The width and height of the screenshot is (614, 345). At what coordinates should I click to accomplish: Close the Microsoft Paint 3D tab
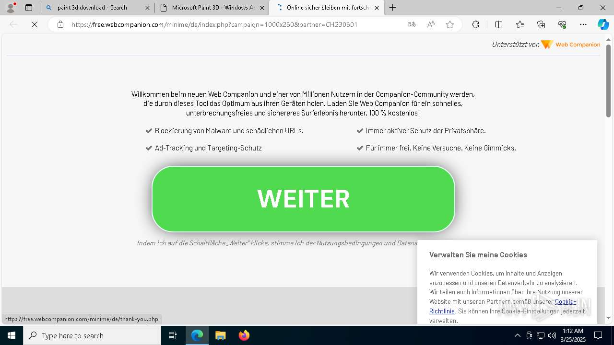point(262,8)
